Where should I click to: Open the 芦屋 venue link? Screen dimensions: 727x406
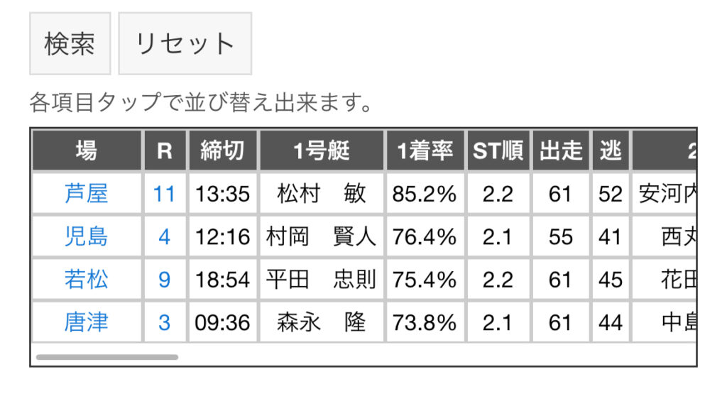point(86,194)
